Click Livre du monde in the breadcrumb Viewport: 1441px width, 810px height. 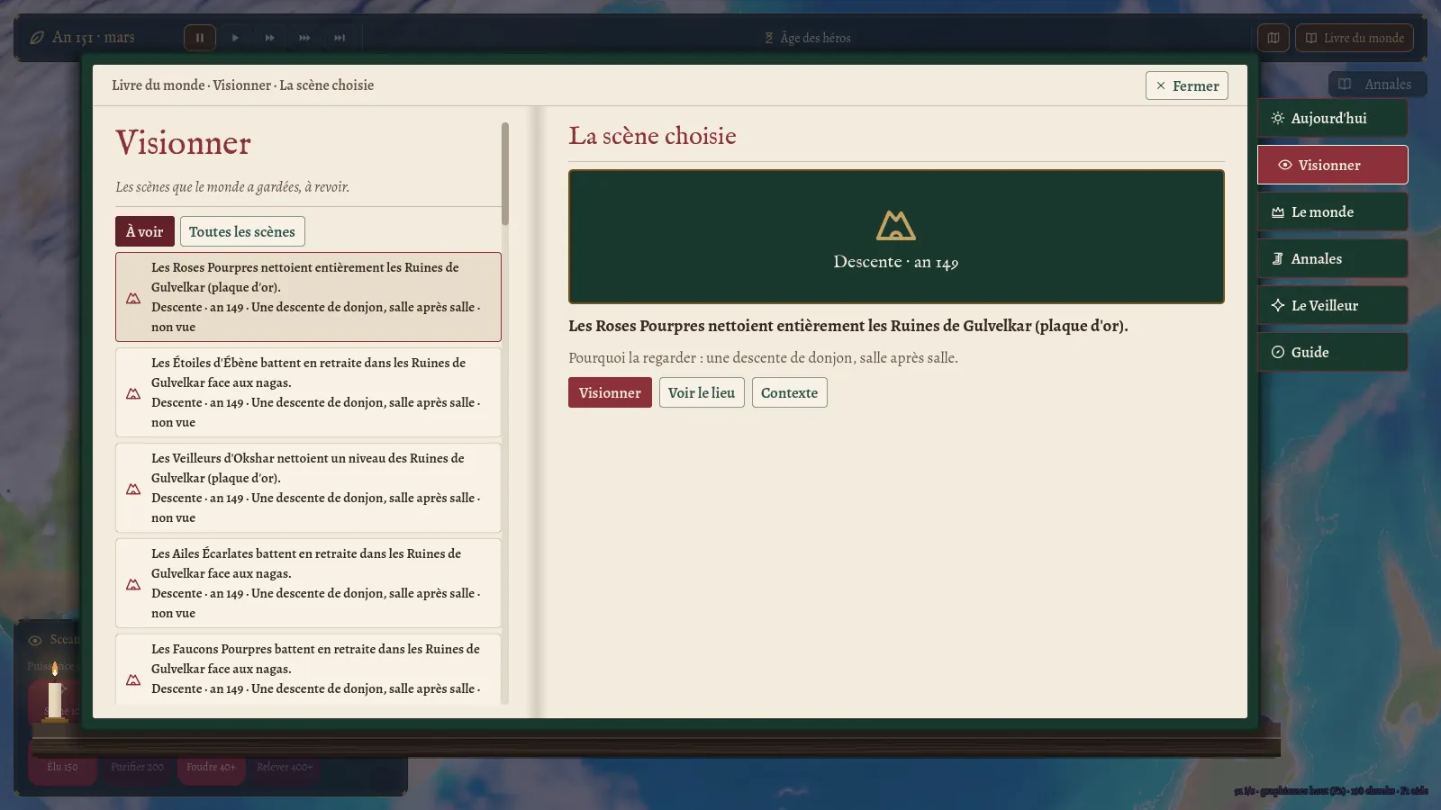(x=159, y=85)
